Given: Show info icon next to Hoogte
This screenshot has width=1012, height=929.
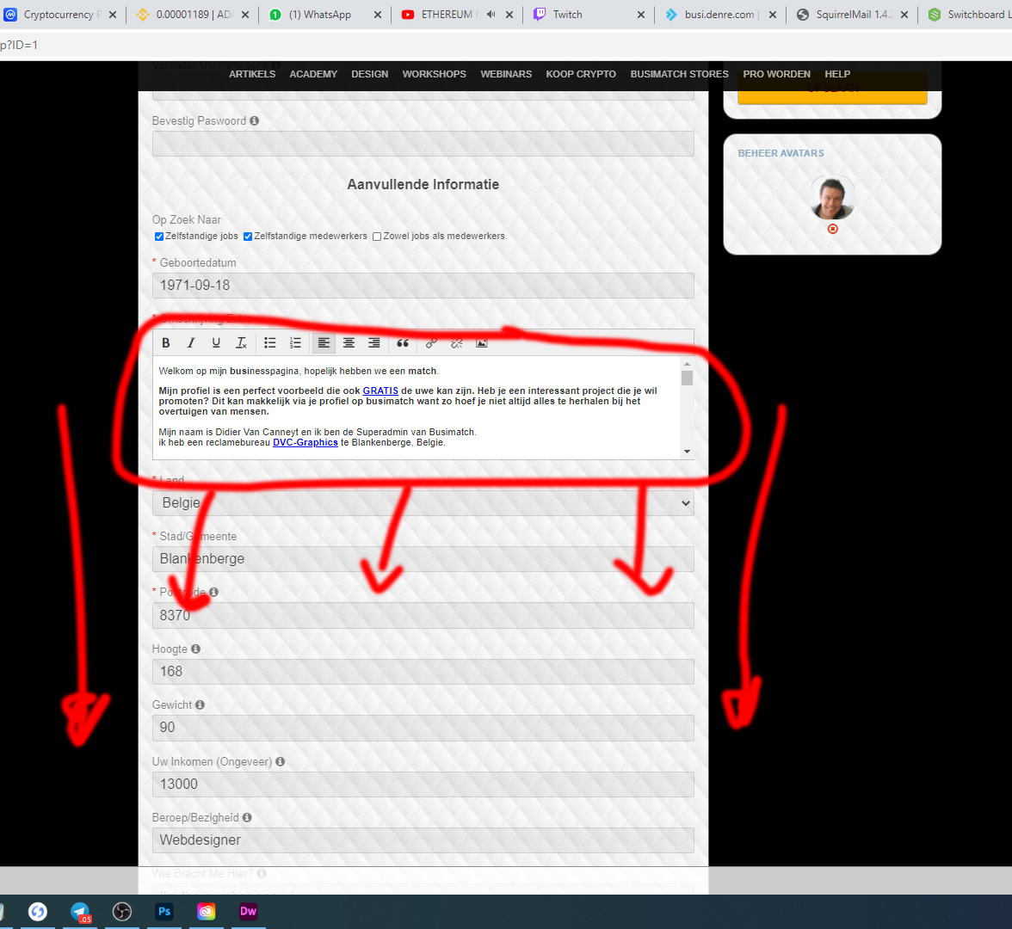Looking at the screenshot, I should pos(195,649).
